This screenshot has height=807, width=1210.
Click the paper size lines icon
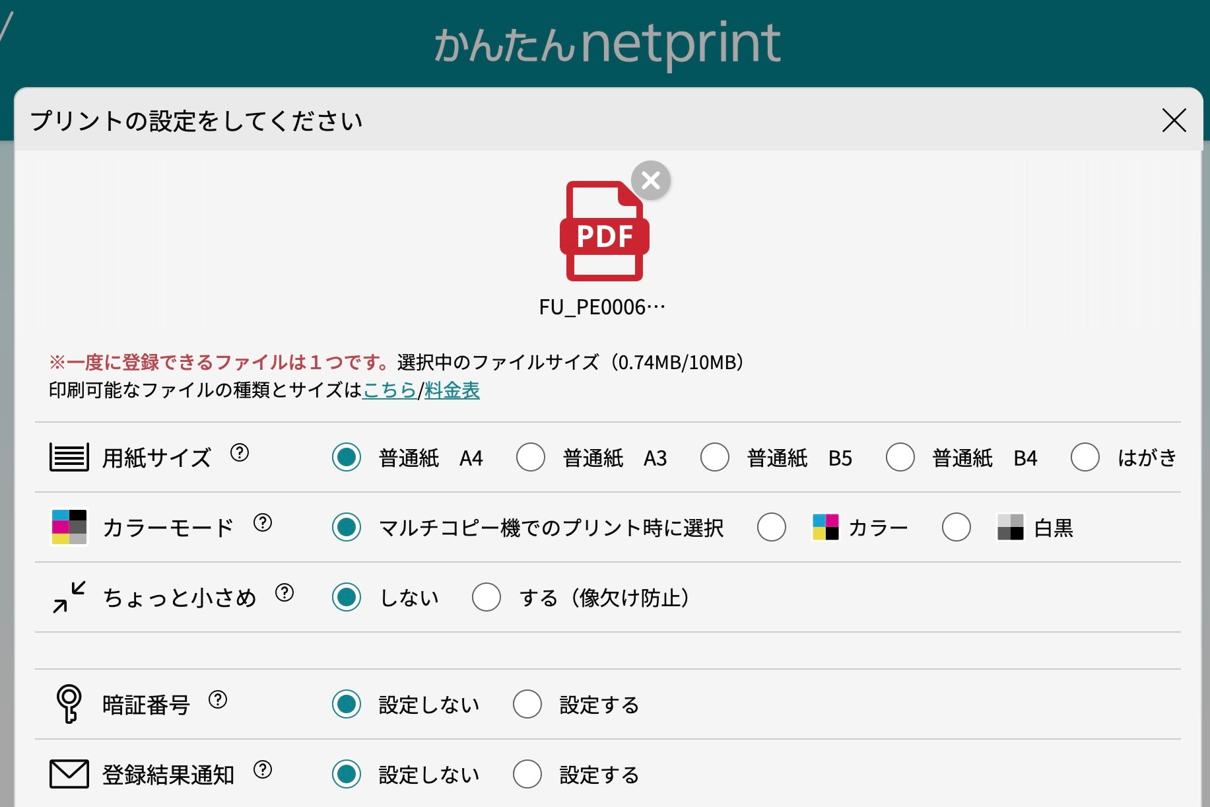coord(69,457)
